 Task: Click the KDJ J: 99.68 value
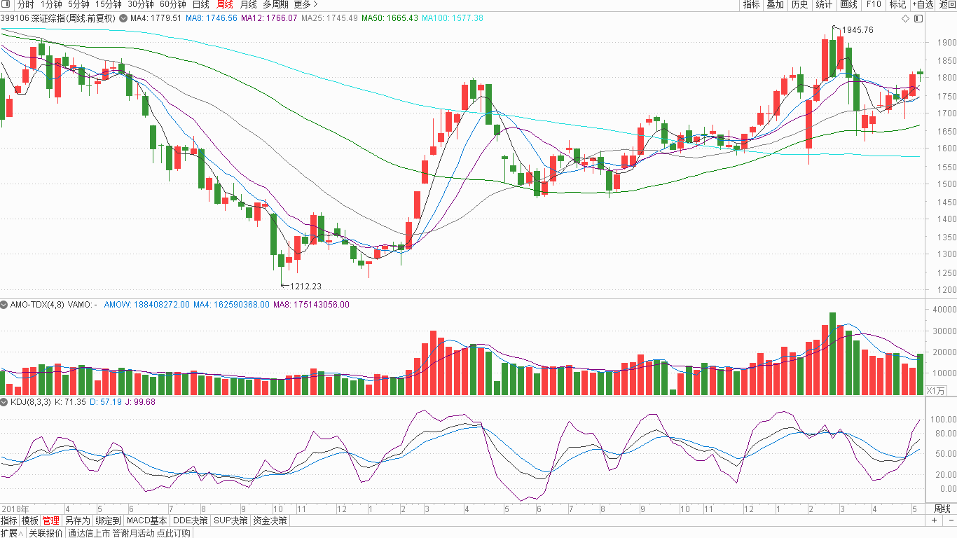[x=140, y=402]
